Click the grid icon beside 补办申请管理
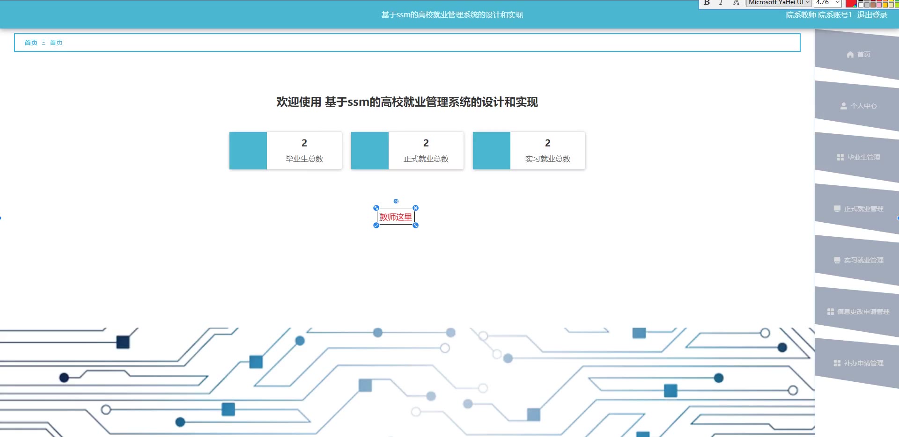 (837, 363)
